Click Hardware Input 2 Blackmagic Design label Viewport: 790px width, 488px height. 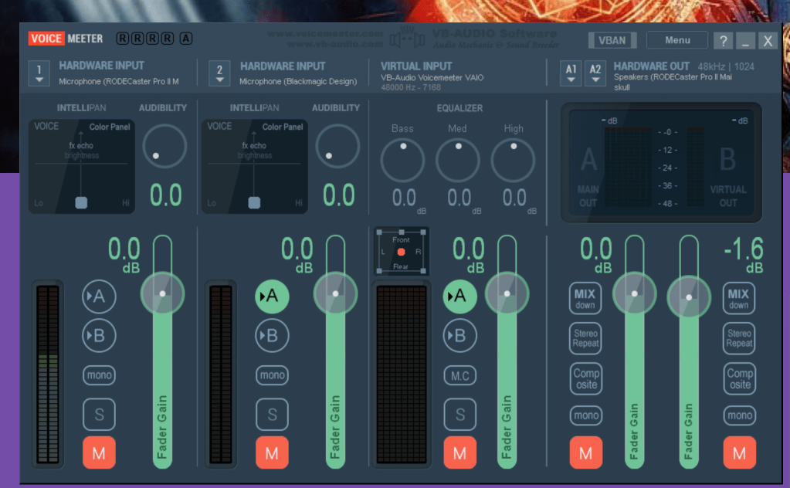(298, 82)
